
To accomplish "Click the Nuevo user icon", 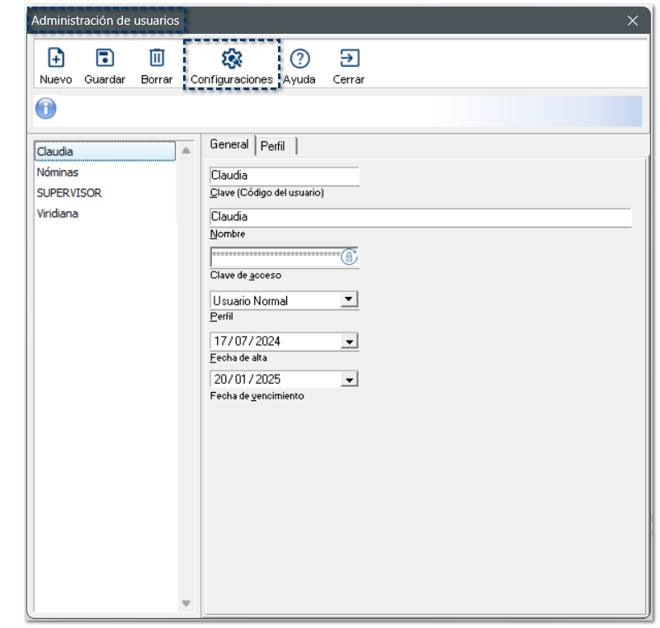I will tap(55, 59).
